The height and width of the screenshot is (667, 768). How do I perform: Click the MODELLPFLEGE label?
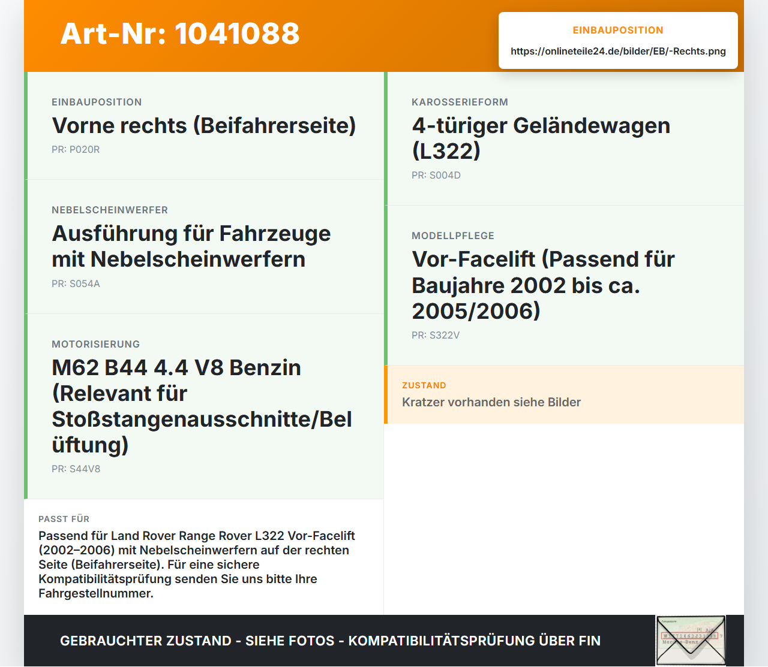453,236
